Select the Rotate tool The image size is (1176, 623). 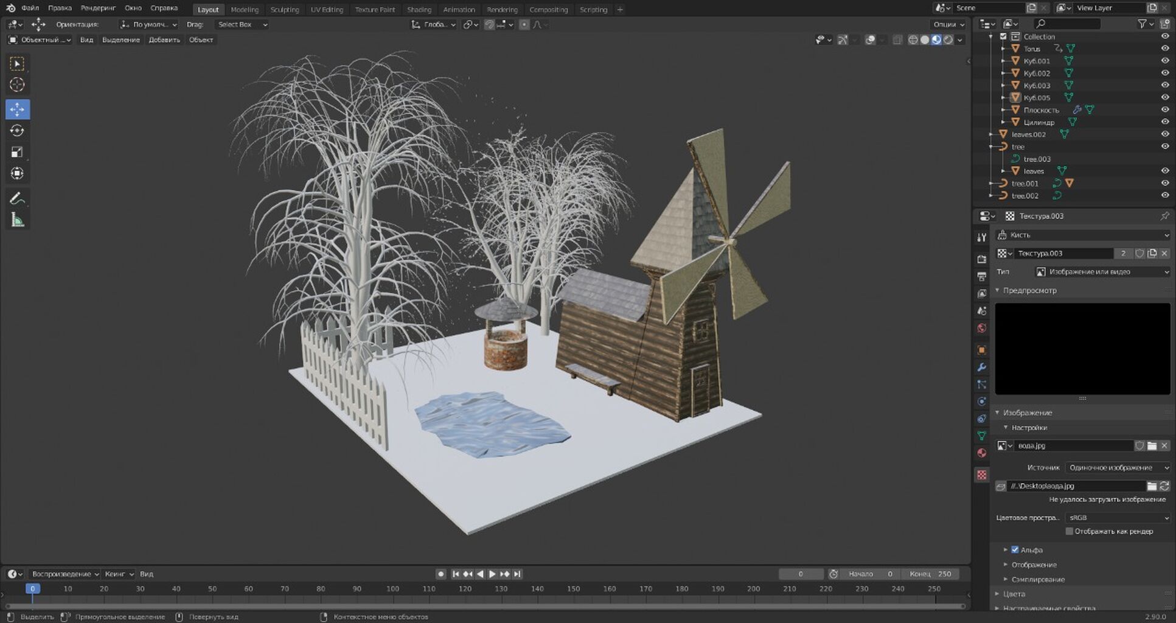(17, 131)
